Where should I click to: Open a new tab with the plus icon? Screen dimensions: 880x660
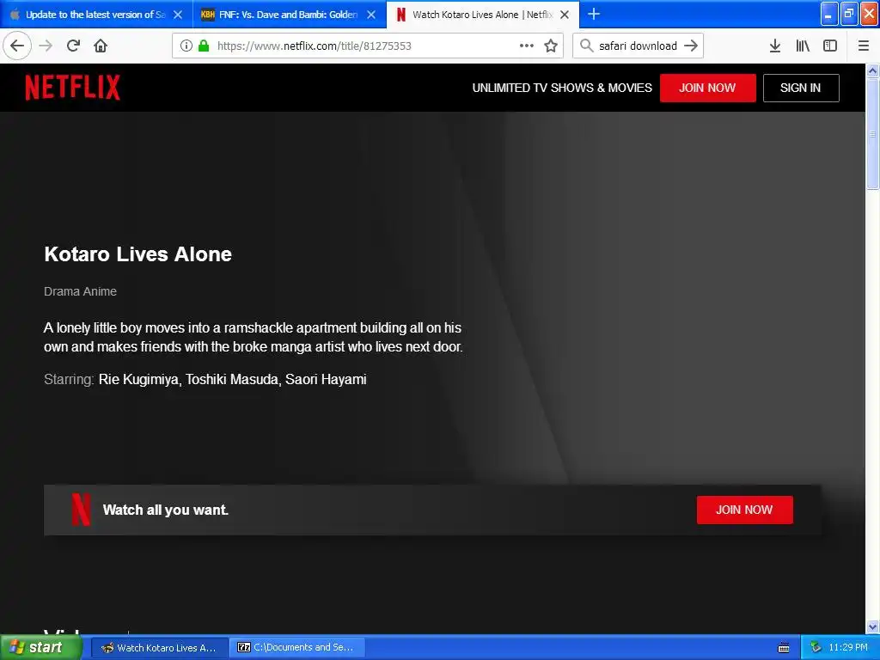(594, 14)
